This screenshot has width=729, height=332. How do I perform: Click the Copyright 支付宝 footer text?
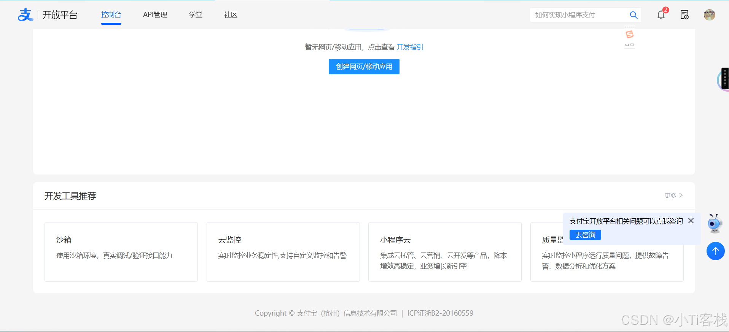tap(326, 313)
